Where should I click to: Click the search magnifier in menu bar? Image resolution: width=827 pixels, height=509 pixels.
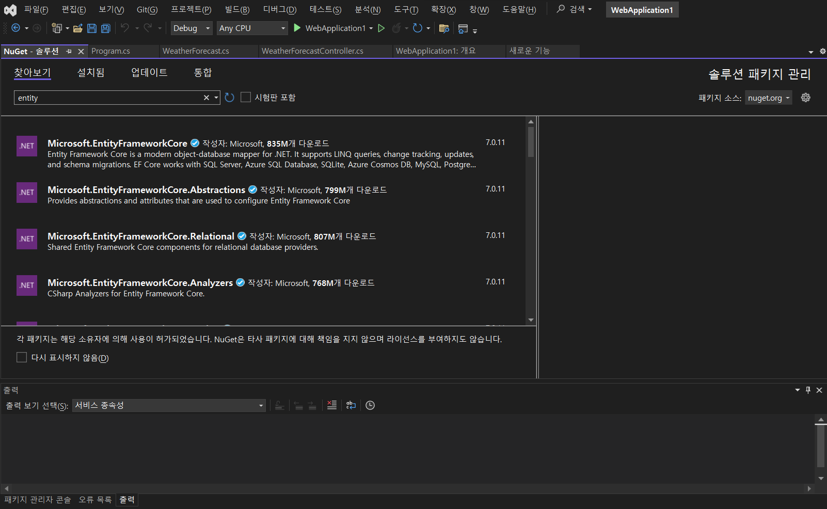tap(561, 9)
